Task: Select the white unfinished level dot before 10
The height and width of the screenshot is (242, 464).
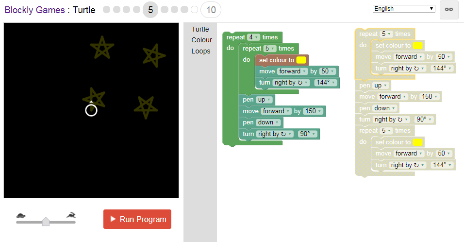Action: coord(194,10)
